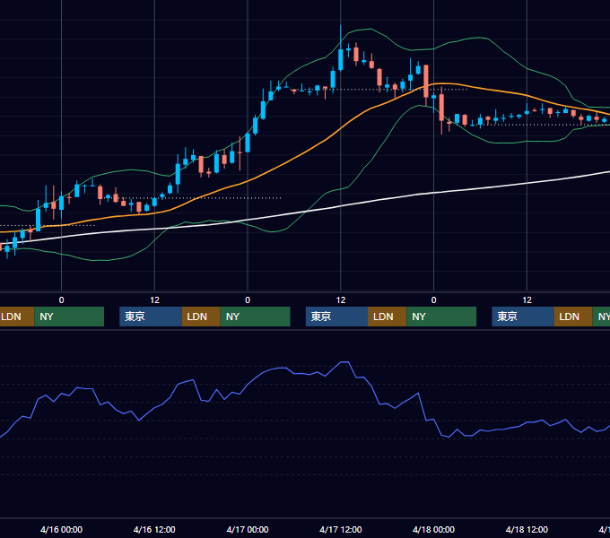Click the 4/17 00:00 date label
610x538 pixels.
pos(248,529)
